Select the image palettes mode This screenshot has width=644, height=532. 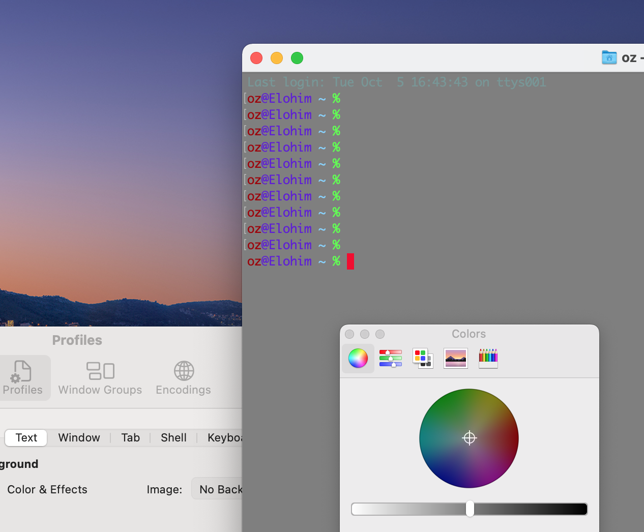pyautogui.click(x=456, y=358)
